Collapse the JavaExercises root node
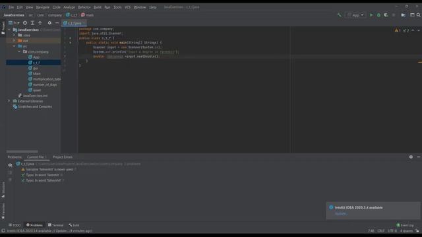Viewport: 422px width, 237px height. pos(9,30)
